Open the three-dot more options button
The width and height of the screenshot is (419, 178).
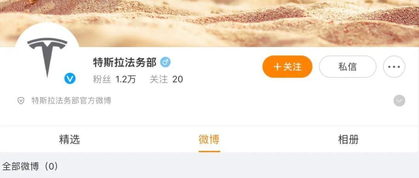pyautogui.click(x=394, y=67)
